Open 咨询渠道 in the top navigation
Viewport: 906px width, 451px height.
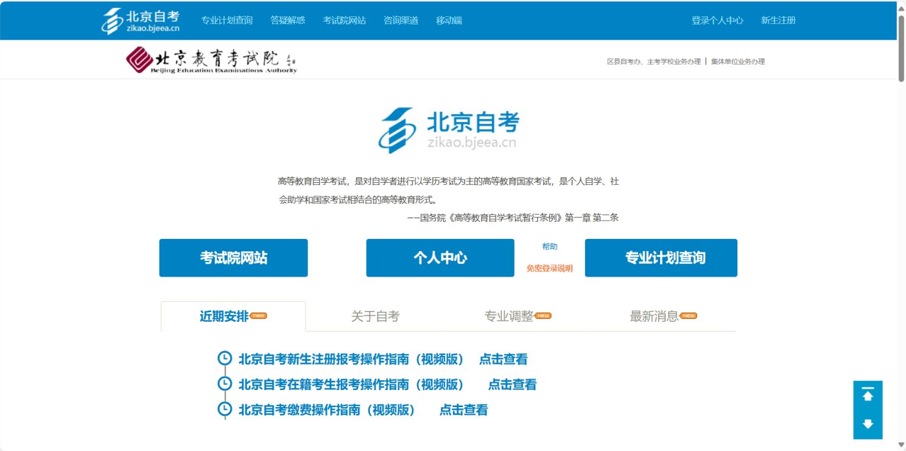point(401,20)
